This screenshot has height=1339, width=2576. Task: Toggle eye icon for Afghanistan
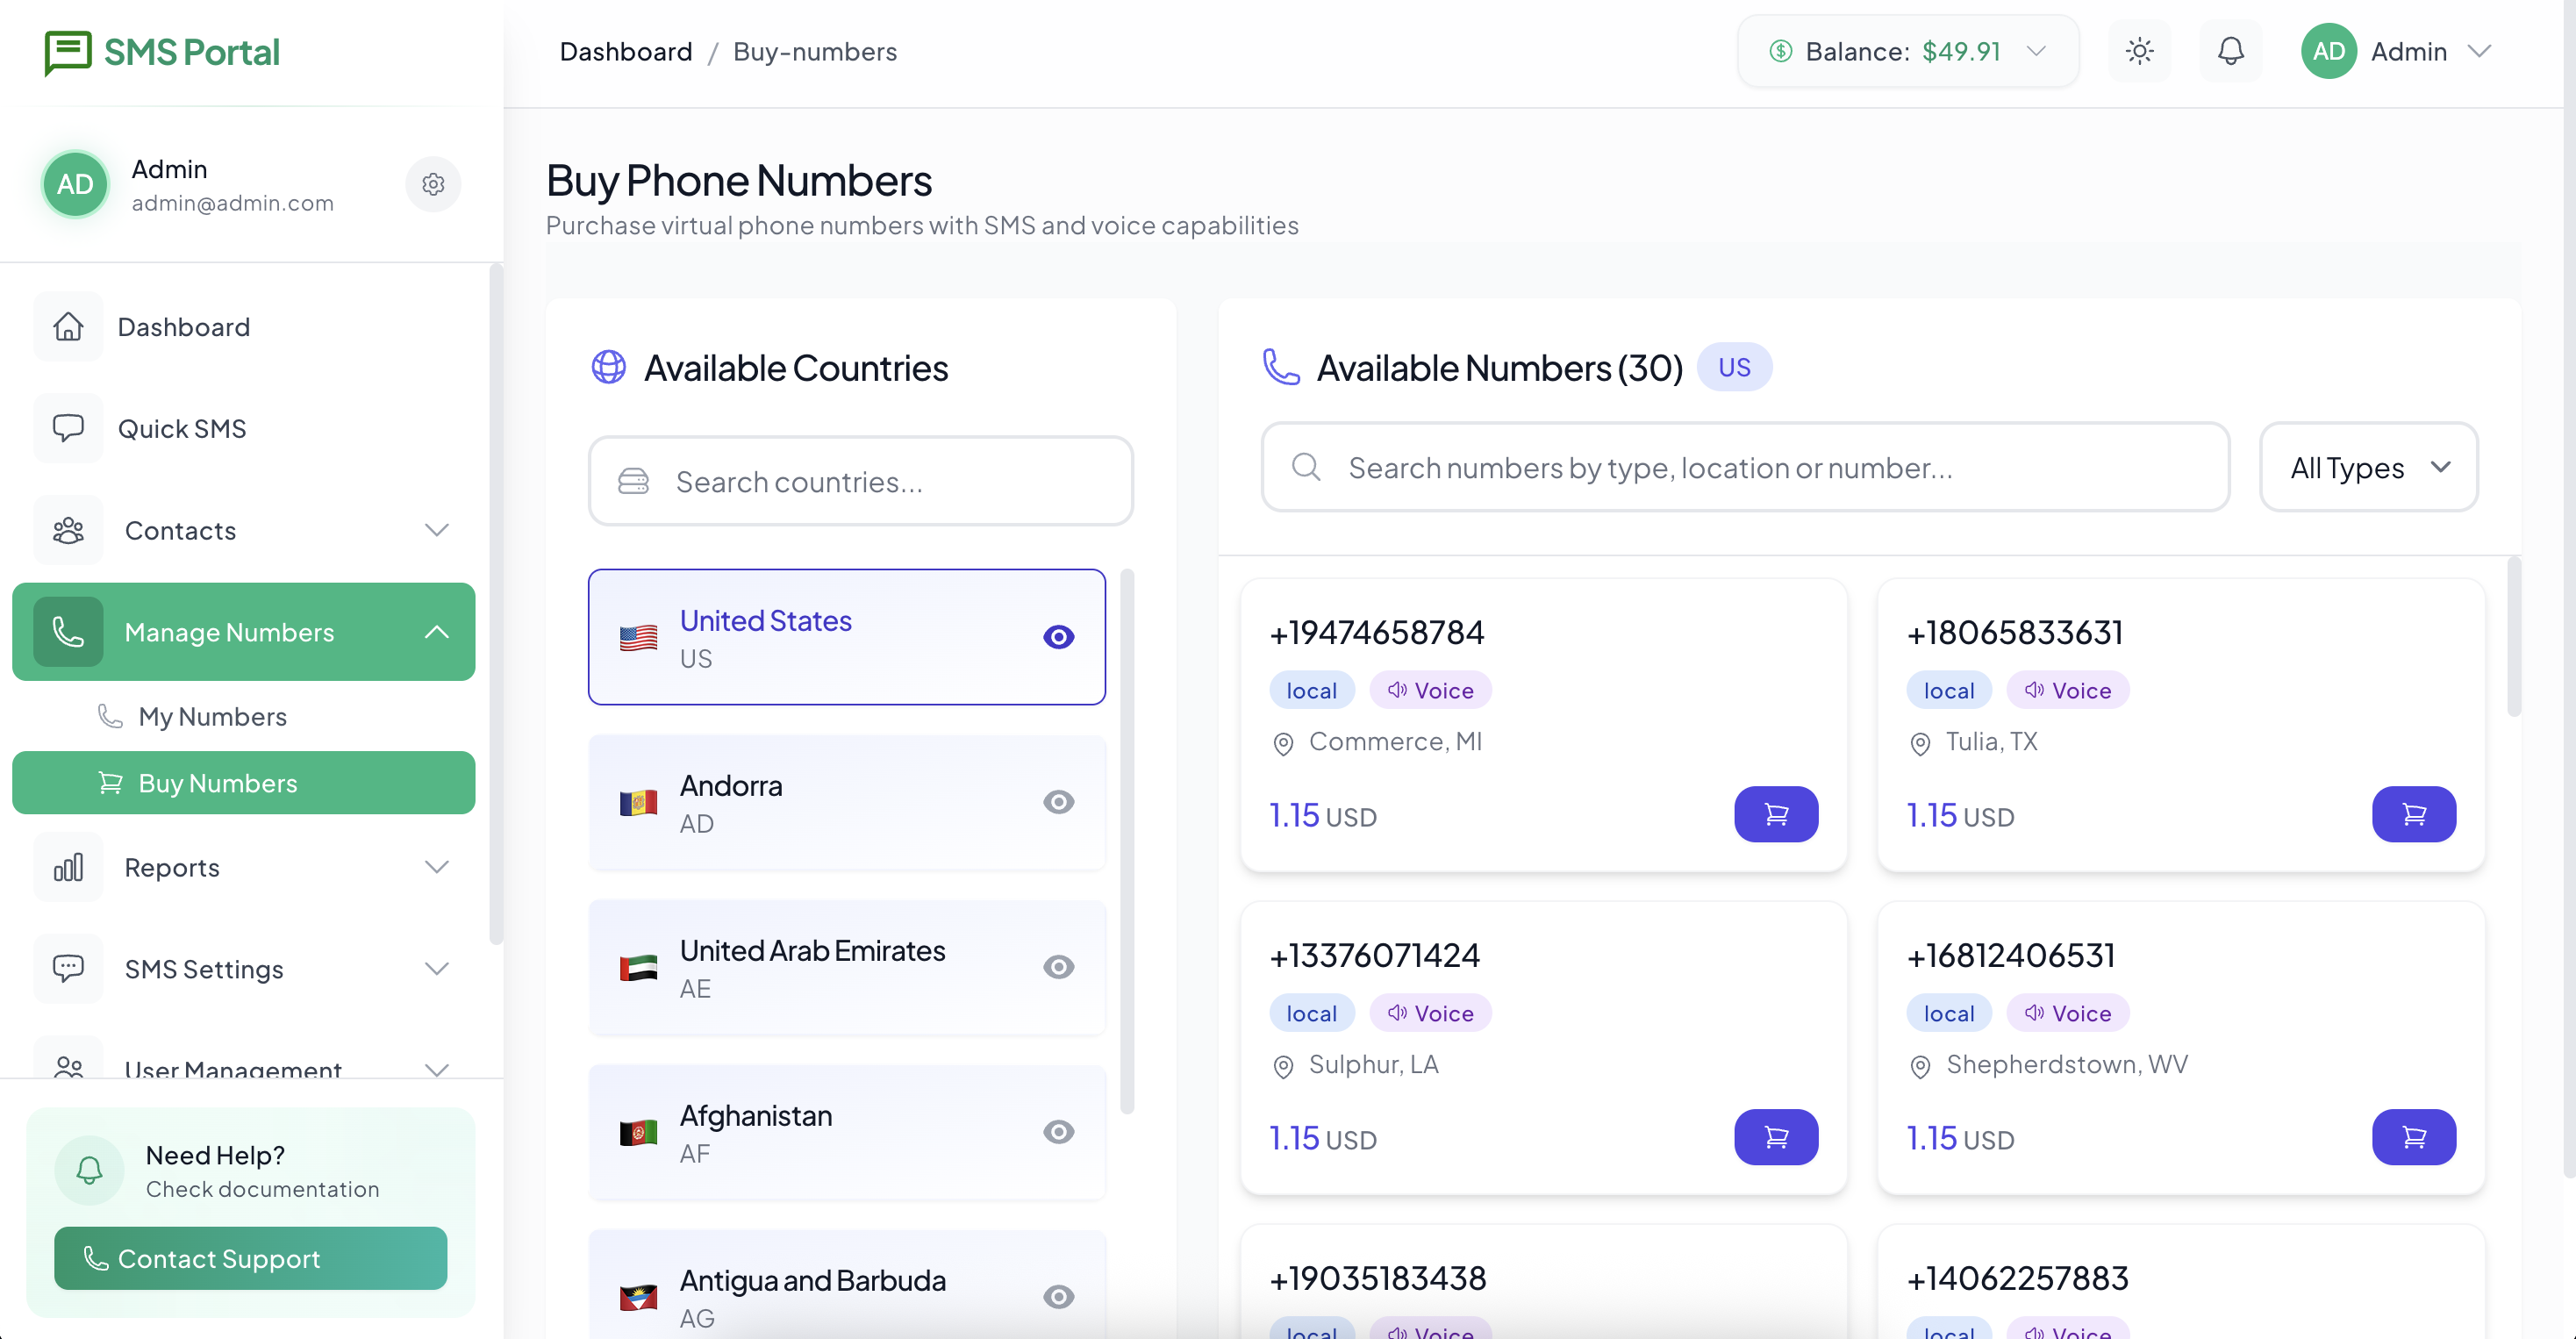[x=1058, y=1132]
